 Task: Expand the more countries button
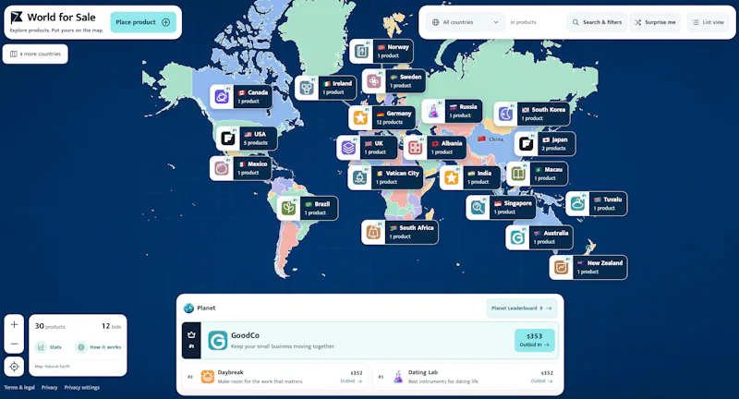[x=35, y=54]
